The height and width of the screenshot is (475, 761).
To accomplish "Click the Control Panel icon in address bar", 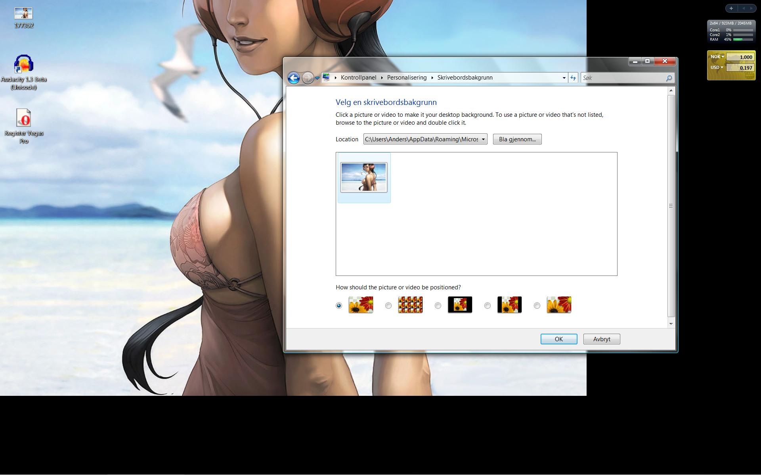I will pos(326,78).
